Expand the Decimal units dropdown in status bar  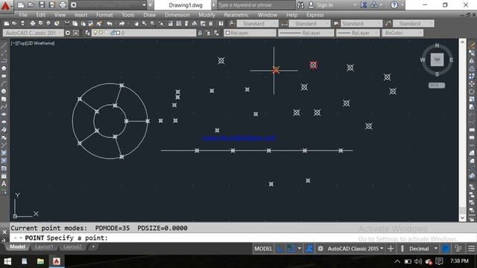(x=435, y=249)
